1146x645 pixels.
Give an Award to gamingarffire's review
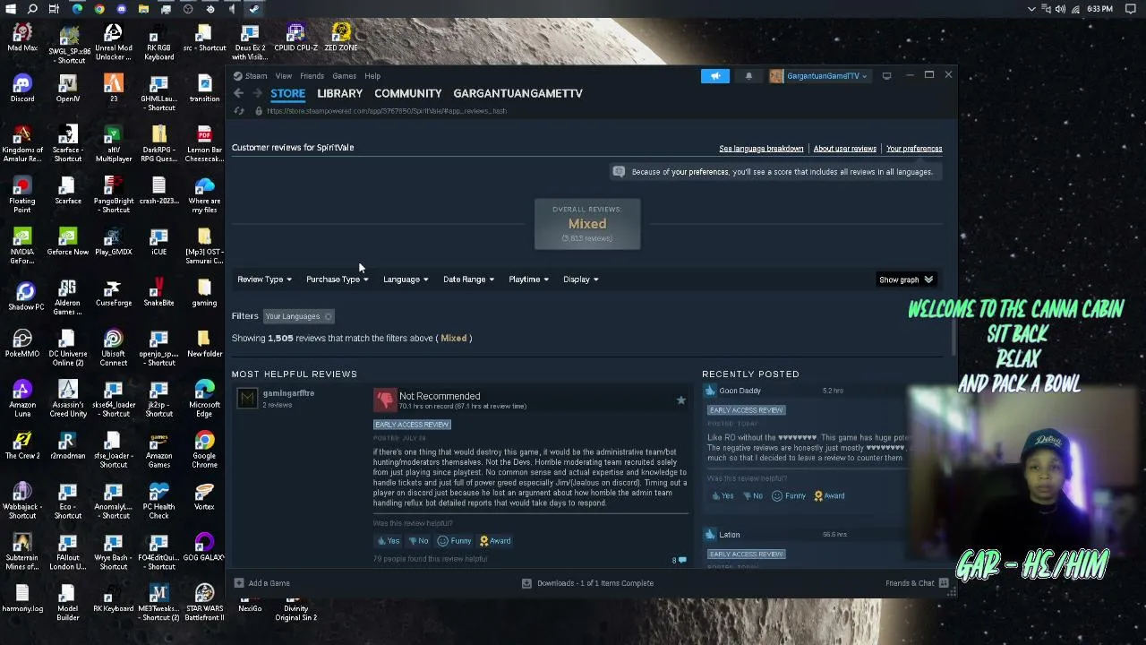[x=495, y=541]
